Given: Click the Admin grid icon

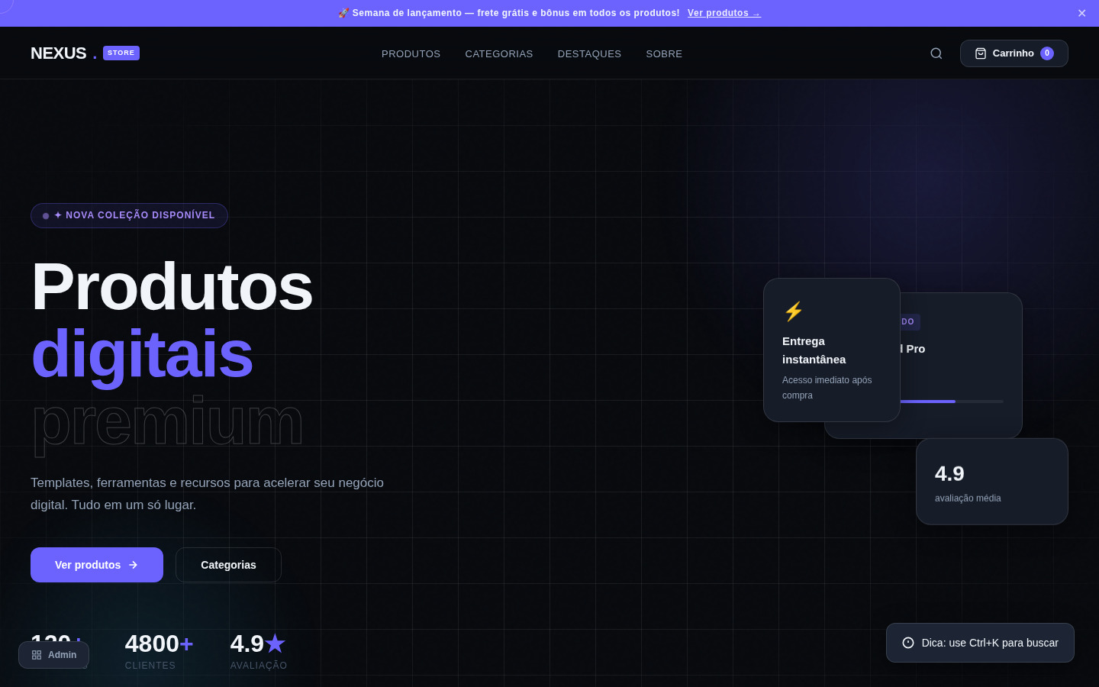Looking at the screenshot, I should tap(37, 655).
